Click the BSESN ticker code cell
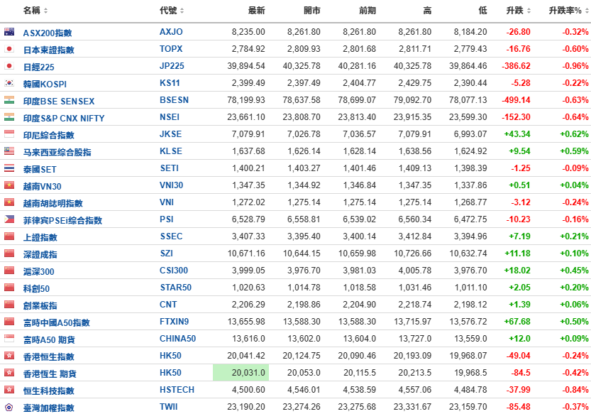Image resolution: width=591 pixels, height=414 pixels. tap(175, 100)
